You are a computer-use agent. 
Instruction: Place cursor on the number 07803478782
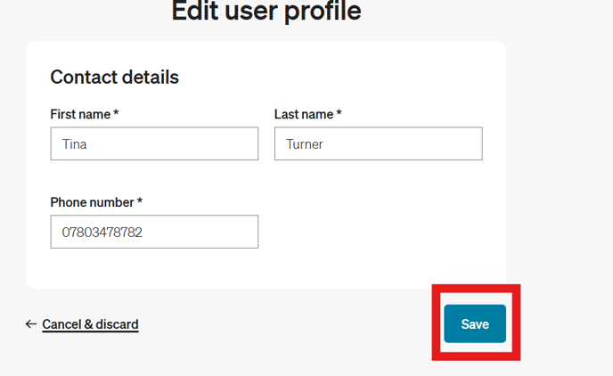click(x=102, y=233)
